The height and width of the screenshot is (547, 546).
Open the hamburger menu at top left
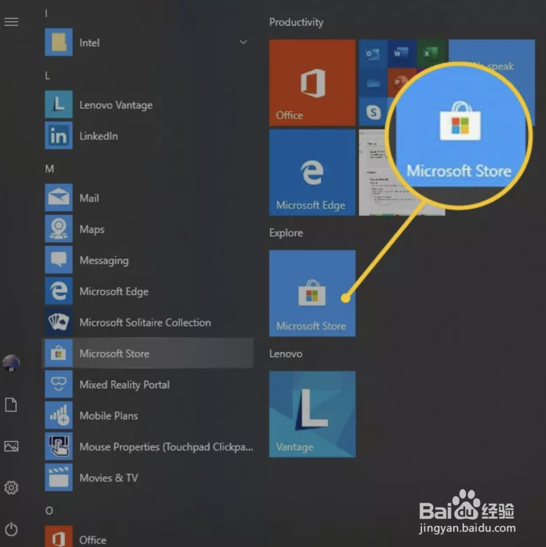(11, 22)
